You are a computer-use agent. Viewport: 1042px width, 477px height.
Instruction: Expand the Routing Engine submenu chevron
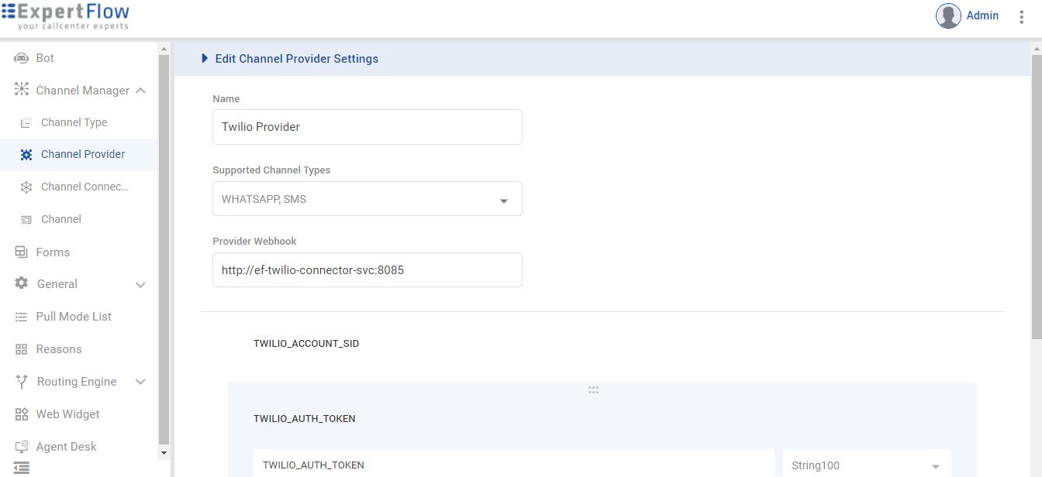tap(140, 382)
